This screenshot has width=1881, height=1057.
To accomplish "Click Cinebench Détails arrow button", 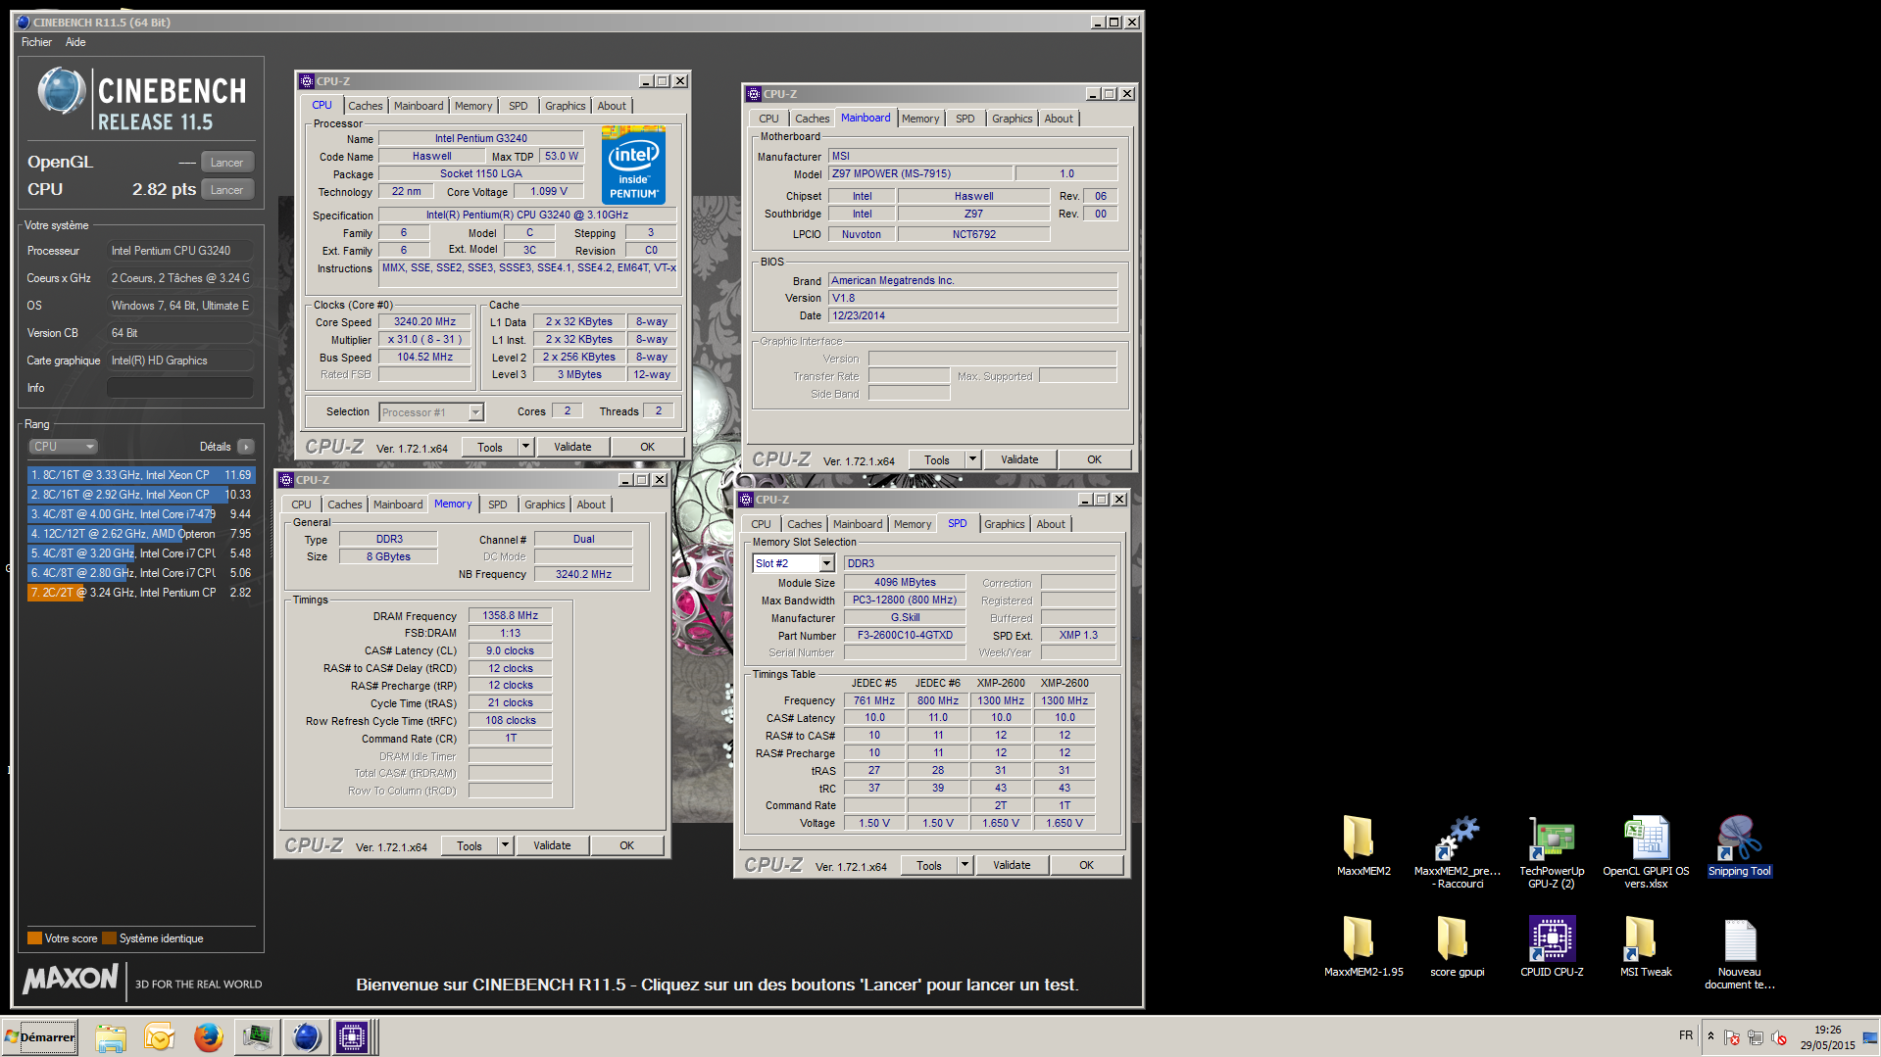I will 245,447.
